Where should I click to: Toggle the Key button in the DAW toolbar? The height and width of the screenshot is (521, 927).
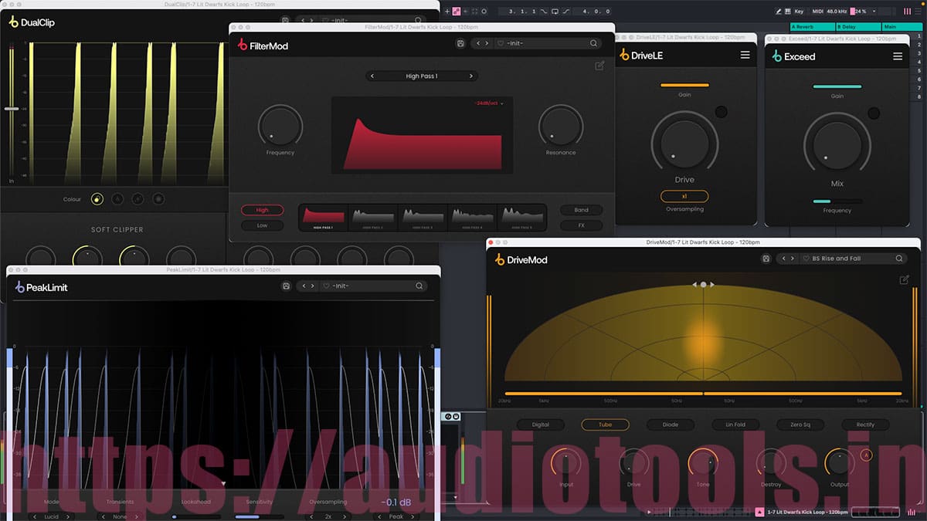[799, 12]
